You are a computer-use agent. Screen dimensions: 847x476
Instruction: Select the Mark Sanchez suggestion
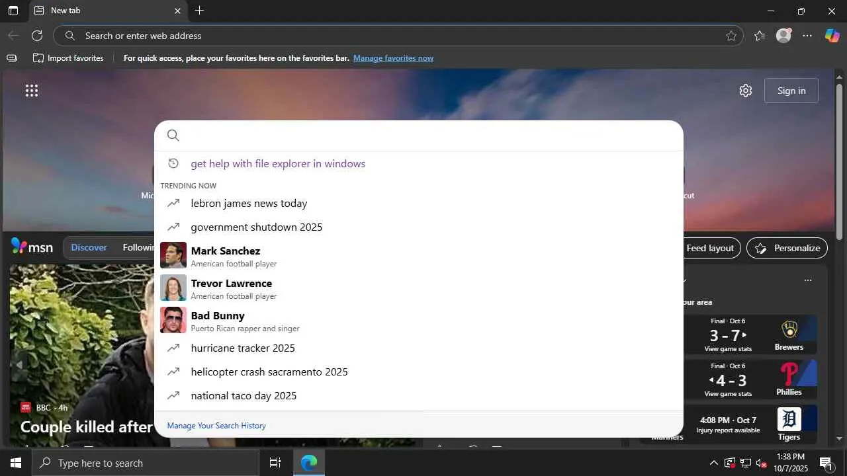coord(419,255)
